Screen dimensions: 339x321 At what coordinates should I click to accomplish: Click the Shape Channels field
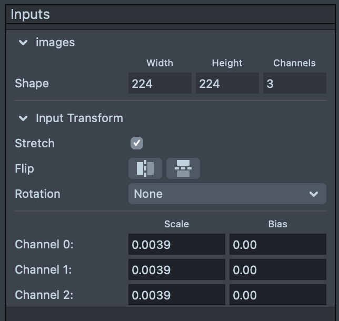pos(294,84)
